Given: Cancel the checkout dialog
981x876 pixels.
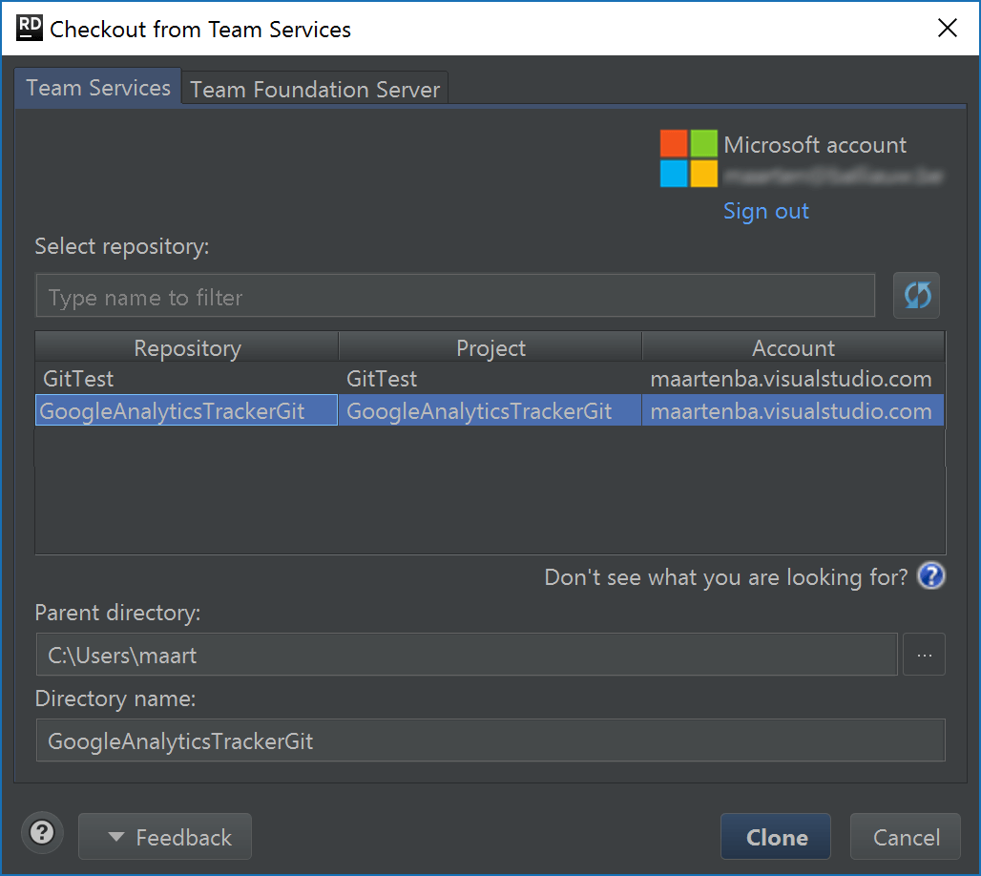Looking at the screenshot, I should tap(906, 837).
